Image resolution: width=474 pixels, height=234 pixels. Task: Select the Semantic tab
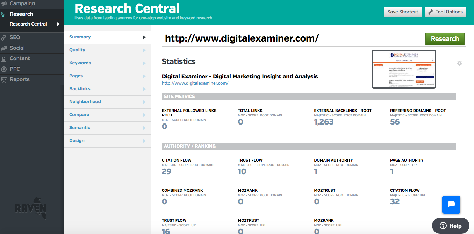(x=80, y=128)
